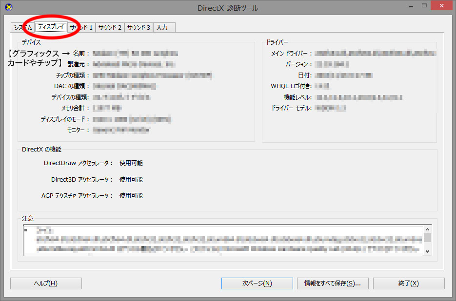Switch to the 入力 tab
Screen dimensions: 456x301
click(x=164, y=28)
